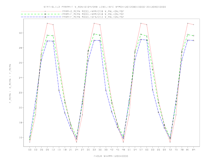Click the x-axis title FHOUR VHHMM:1200>0000
This screenshot has width=211, height=163.
(111, 156)
